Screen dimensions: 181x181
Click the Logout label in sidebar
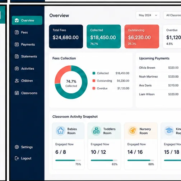tap(26, 158)
